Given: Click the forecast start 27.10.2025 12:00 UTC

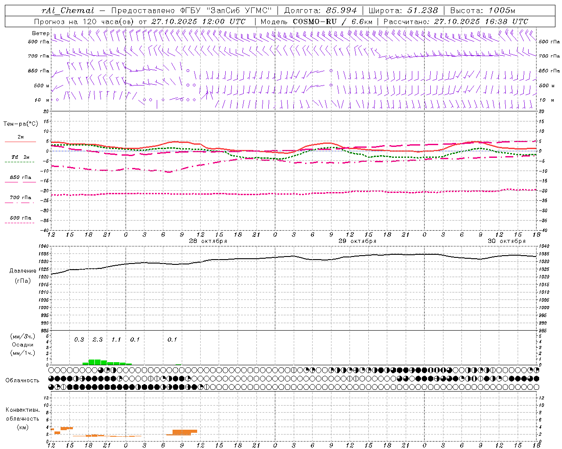Looking at the screenshot, I should (198, 21).
